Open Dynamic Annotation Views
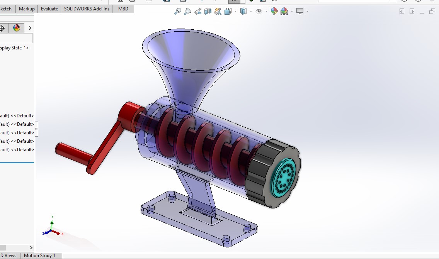Viewport: 439px width, 259px height. [x=218, y=11]
